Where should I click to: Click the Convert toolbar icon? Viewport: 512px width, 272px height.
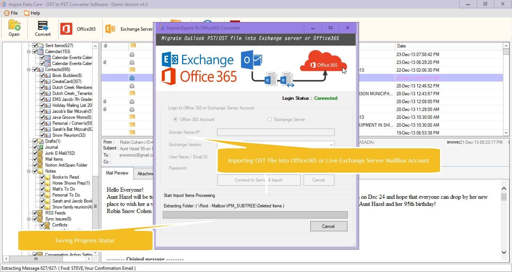pos(43,26)
